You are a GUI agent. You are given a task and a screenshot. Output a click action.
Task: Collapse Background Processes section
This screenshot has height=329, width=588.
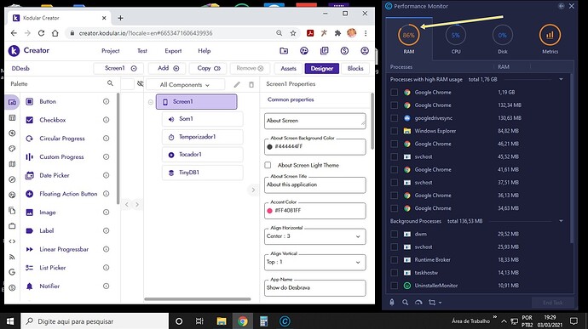click(561, 221)
